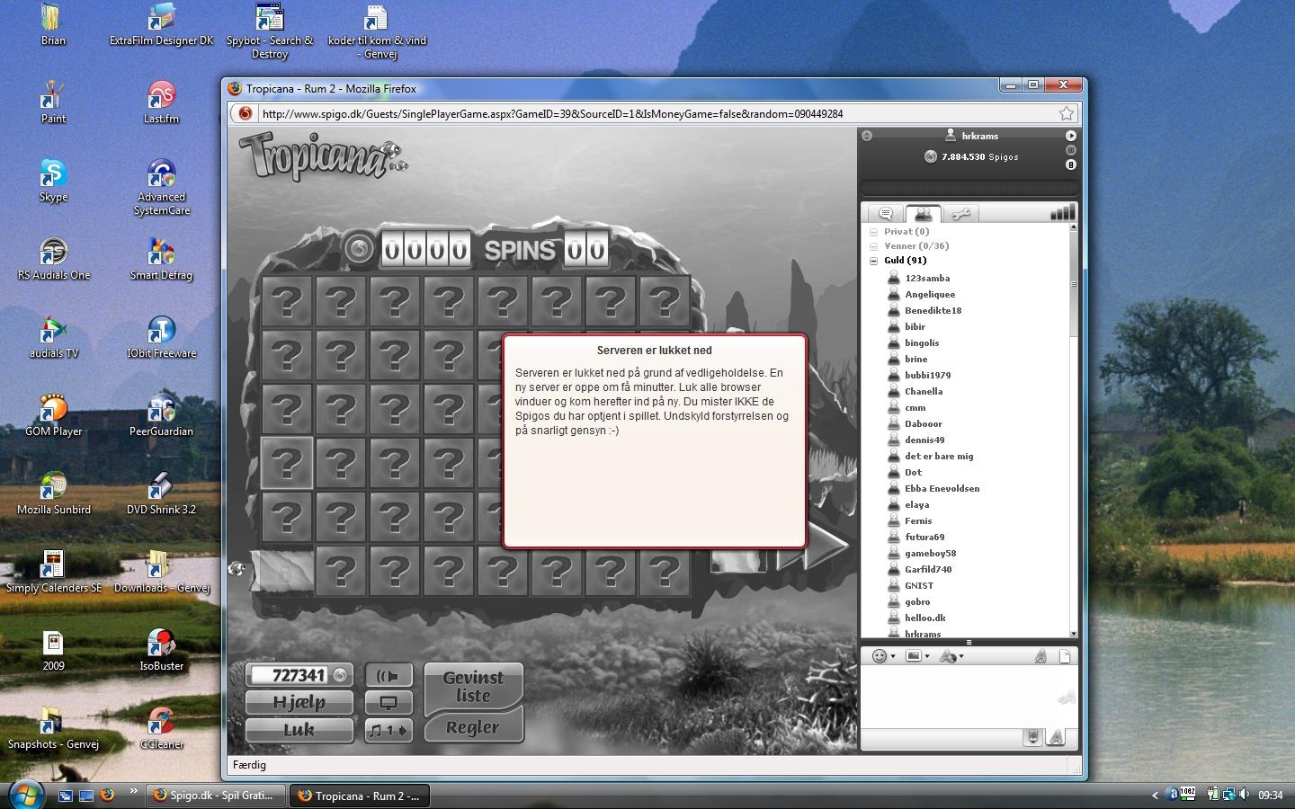
Task: Open the smiley emoticon dropdown
Action: [883, 656]
